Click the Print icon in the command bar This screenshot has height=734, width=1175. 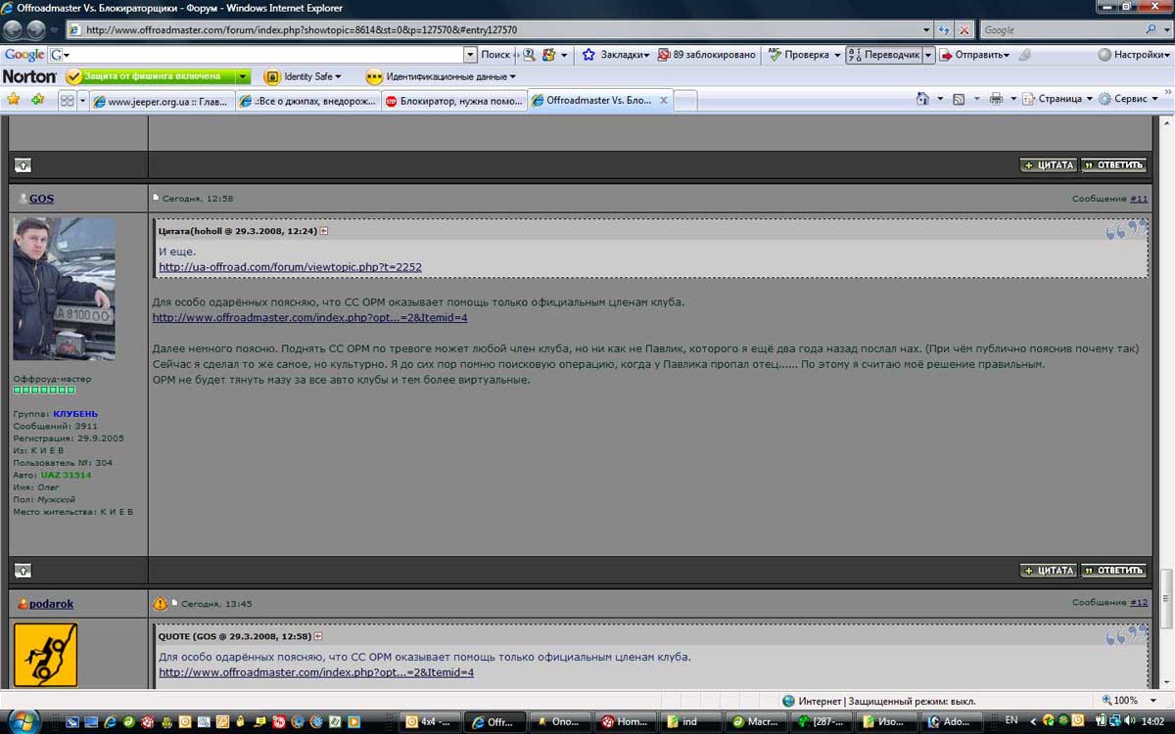[x=996, y=99]
